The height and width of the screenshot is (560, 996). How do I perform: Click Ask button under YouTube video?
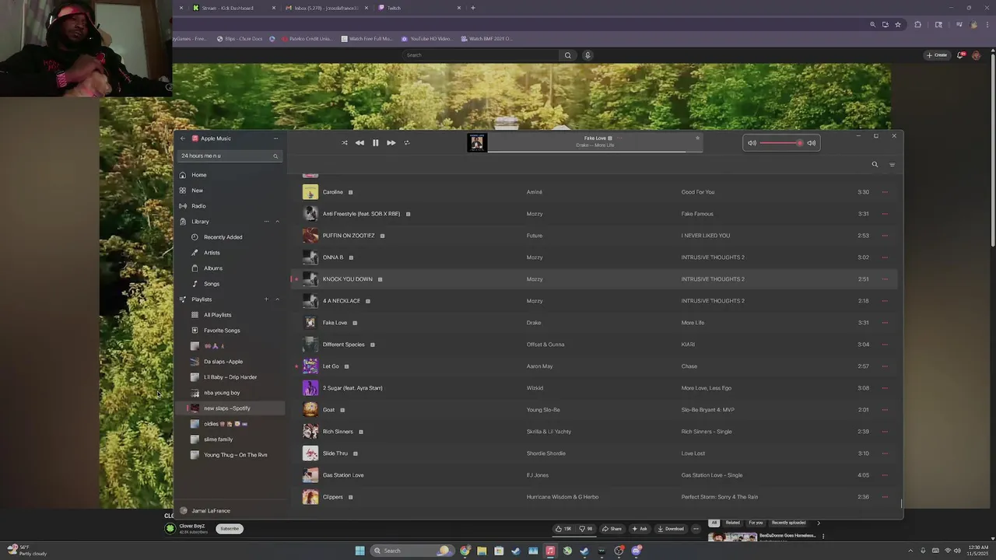tap(639, 529)
